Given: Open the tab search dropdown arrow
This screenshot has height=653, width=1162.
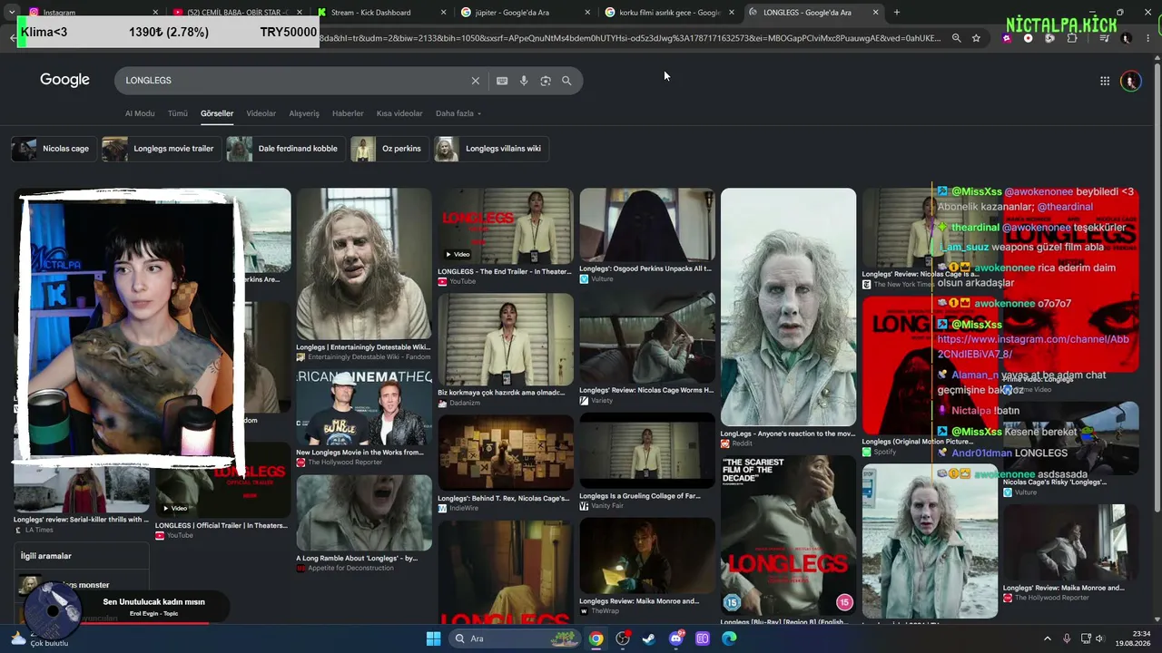Looking at the screenshot, I should click(x=11, y=13).
